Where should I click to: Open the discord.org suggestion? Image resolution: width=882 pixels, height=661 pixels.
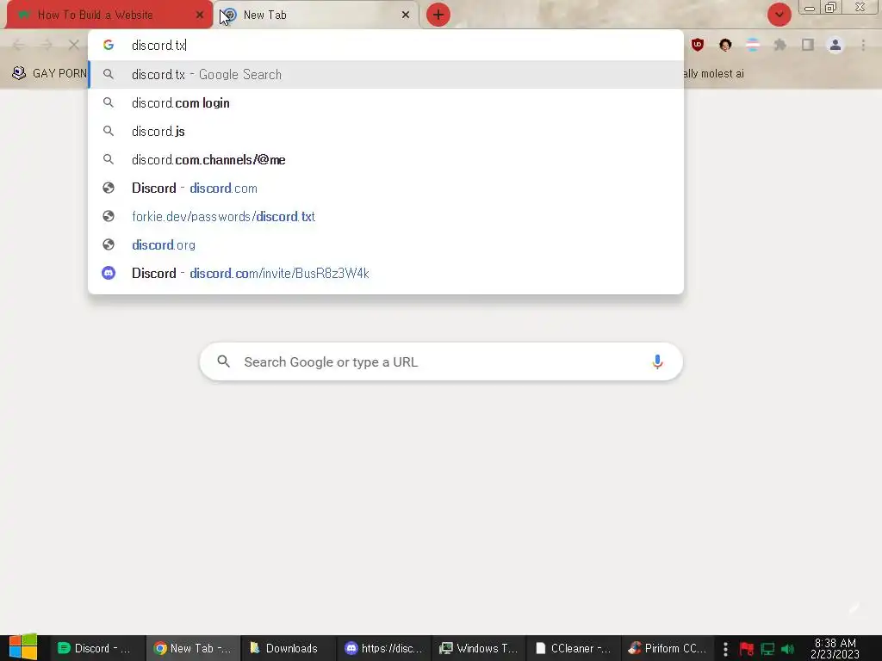[386, 244]
